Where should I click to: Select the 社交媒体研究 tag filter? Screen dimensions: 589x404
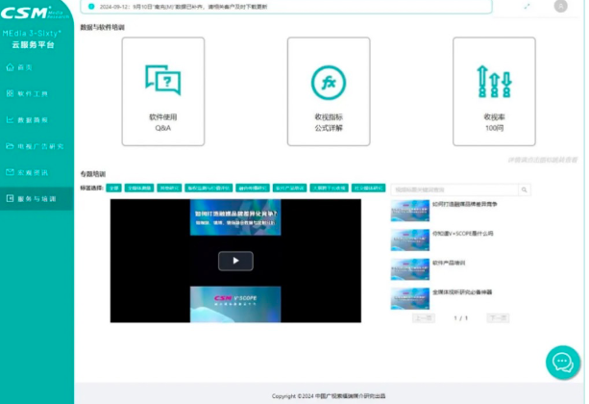pyautogui.click(x=369, y=189)
